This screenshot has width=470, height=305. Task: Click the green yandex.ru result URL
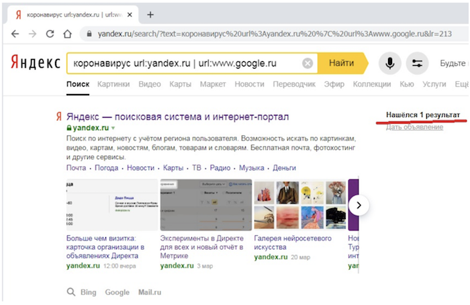tap(91, 128)
